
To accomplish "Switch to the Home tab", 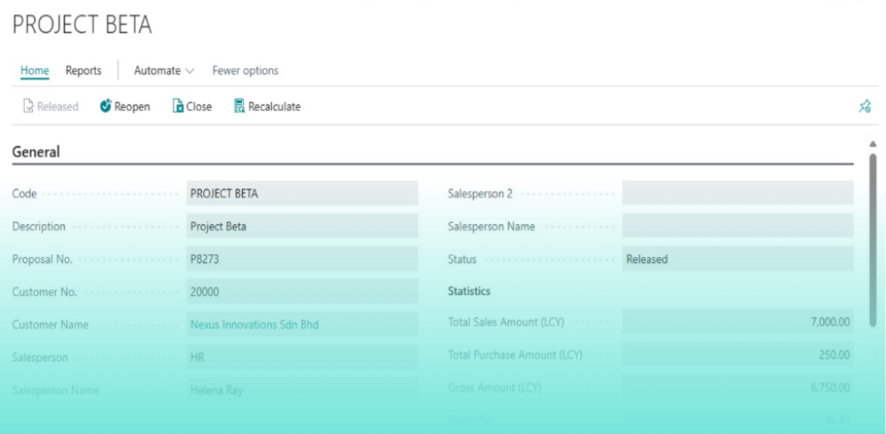I will click(35, 71).
